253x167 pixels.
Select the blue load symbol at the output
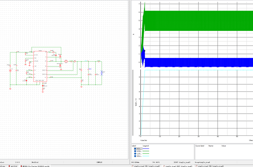point(102,73)
